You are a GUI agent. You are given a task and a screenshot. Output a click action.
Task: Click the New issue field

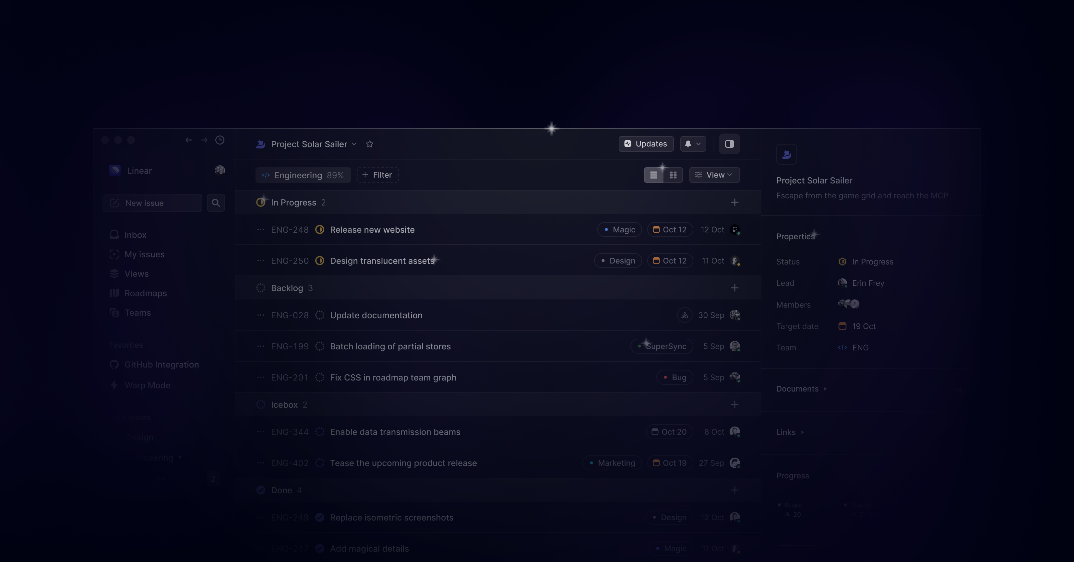coord(152,203)
